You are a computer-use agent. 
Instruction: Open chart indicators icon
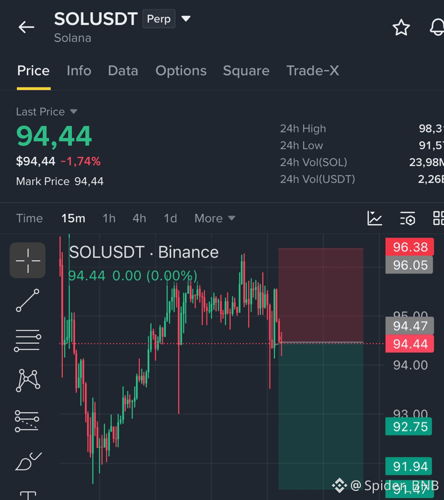coord(374,218)
